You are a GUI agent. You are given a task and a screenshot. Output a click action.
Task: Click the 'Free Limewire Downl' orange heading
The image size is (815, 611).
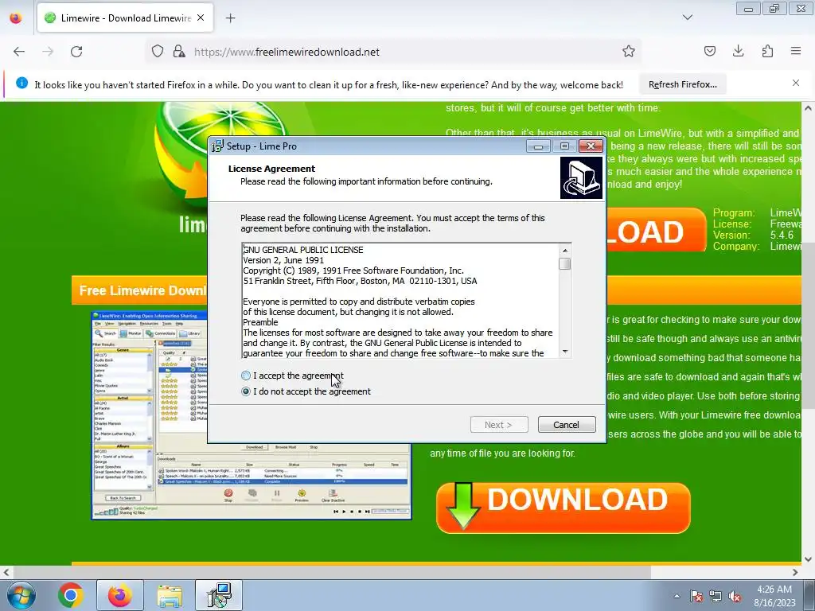(142, 290)
